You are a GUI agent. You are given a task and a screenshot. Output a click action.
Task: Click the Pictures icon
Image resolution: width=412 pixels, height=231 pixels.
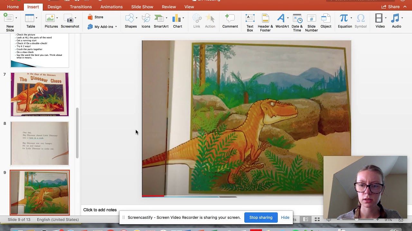[x=50, y=18]
